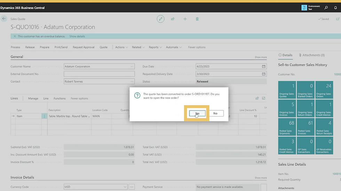341x191 pixels.
Task: Open notifications bell icon
Action: [335, 8]
